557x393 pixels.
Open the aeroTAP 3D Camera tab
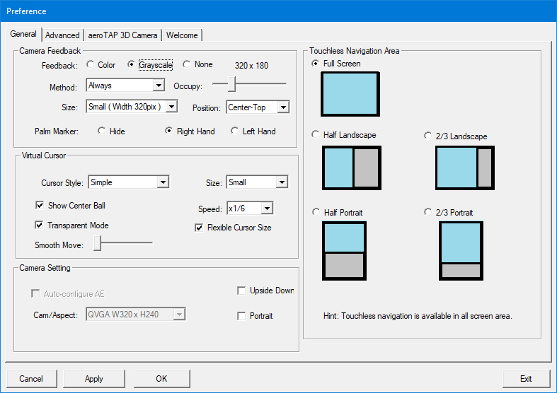(x=123, y=35)
